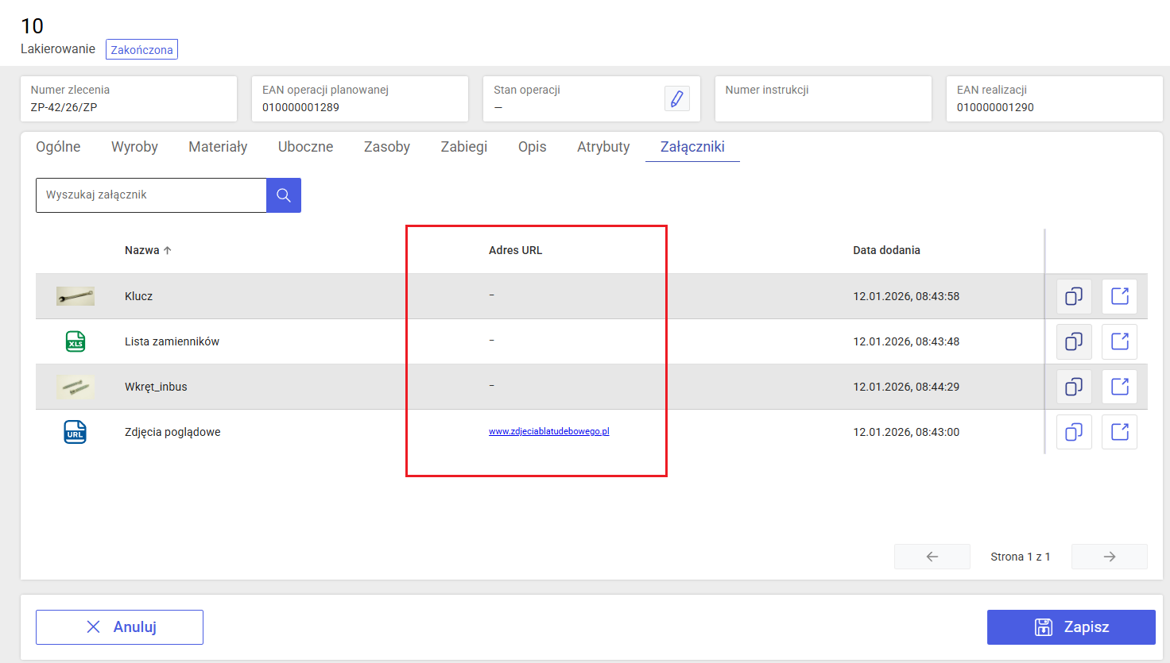
Task: Focus the Wyszukaj załącznik search field
Action: pos(151,195)
